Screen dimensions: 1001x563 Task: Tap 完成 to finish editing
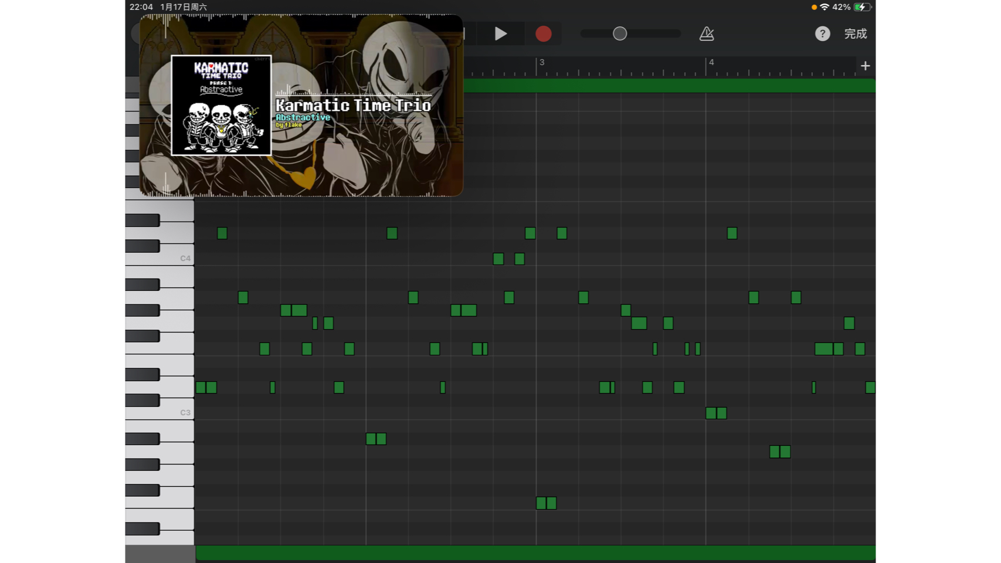(x=856, y=34)
